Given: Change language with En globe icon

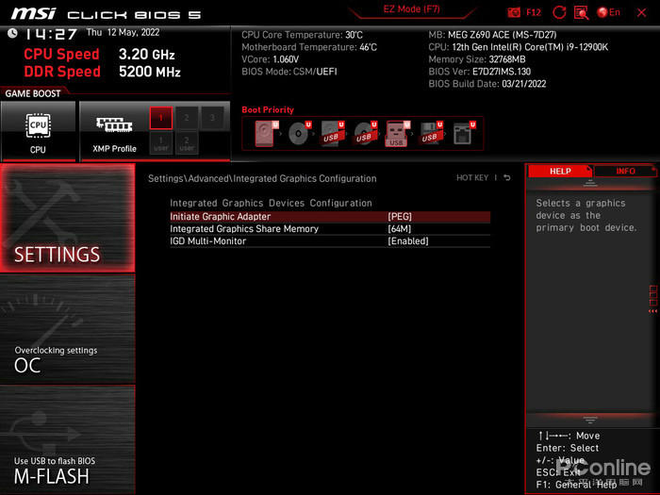Looking at the screenshot, I should click(x=609, y=12).
